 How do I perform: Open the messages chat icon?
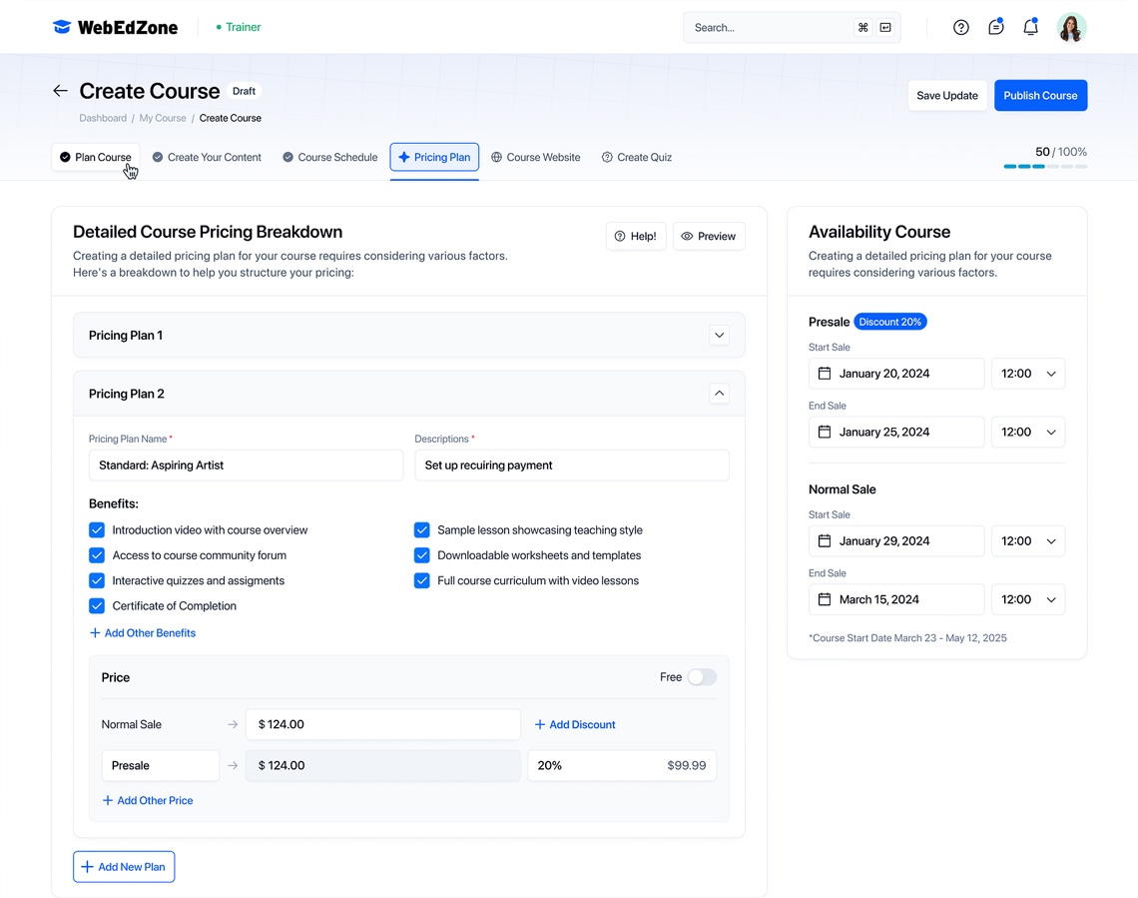[x=995, y=28]
